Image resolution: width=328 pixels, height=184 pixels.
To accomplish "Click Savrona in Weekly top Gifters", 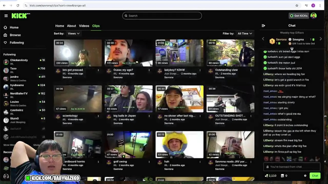I will (x=281, y=40).
